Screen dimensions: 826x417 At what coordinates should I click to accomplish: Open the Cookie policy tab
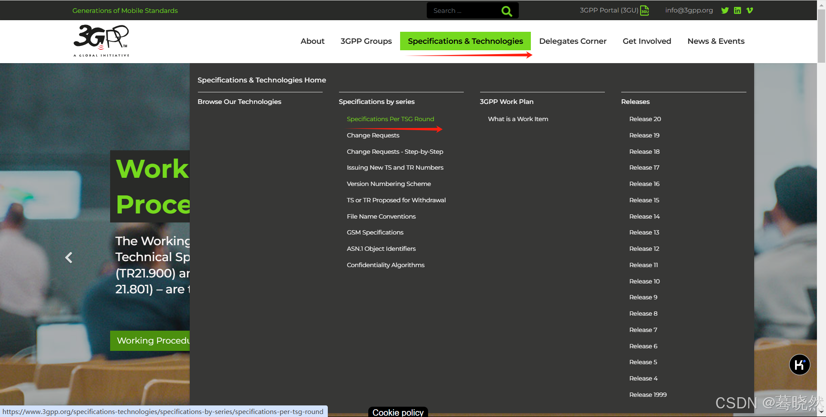coord(398,412)
